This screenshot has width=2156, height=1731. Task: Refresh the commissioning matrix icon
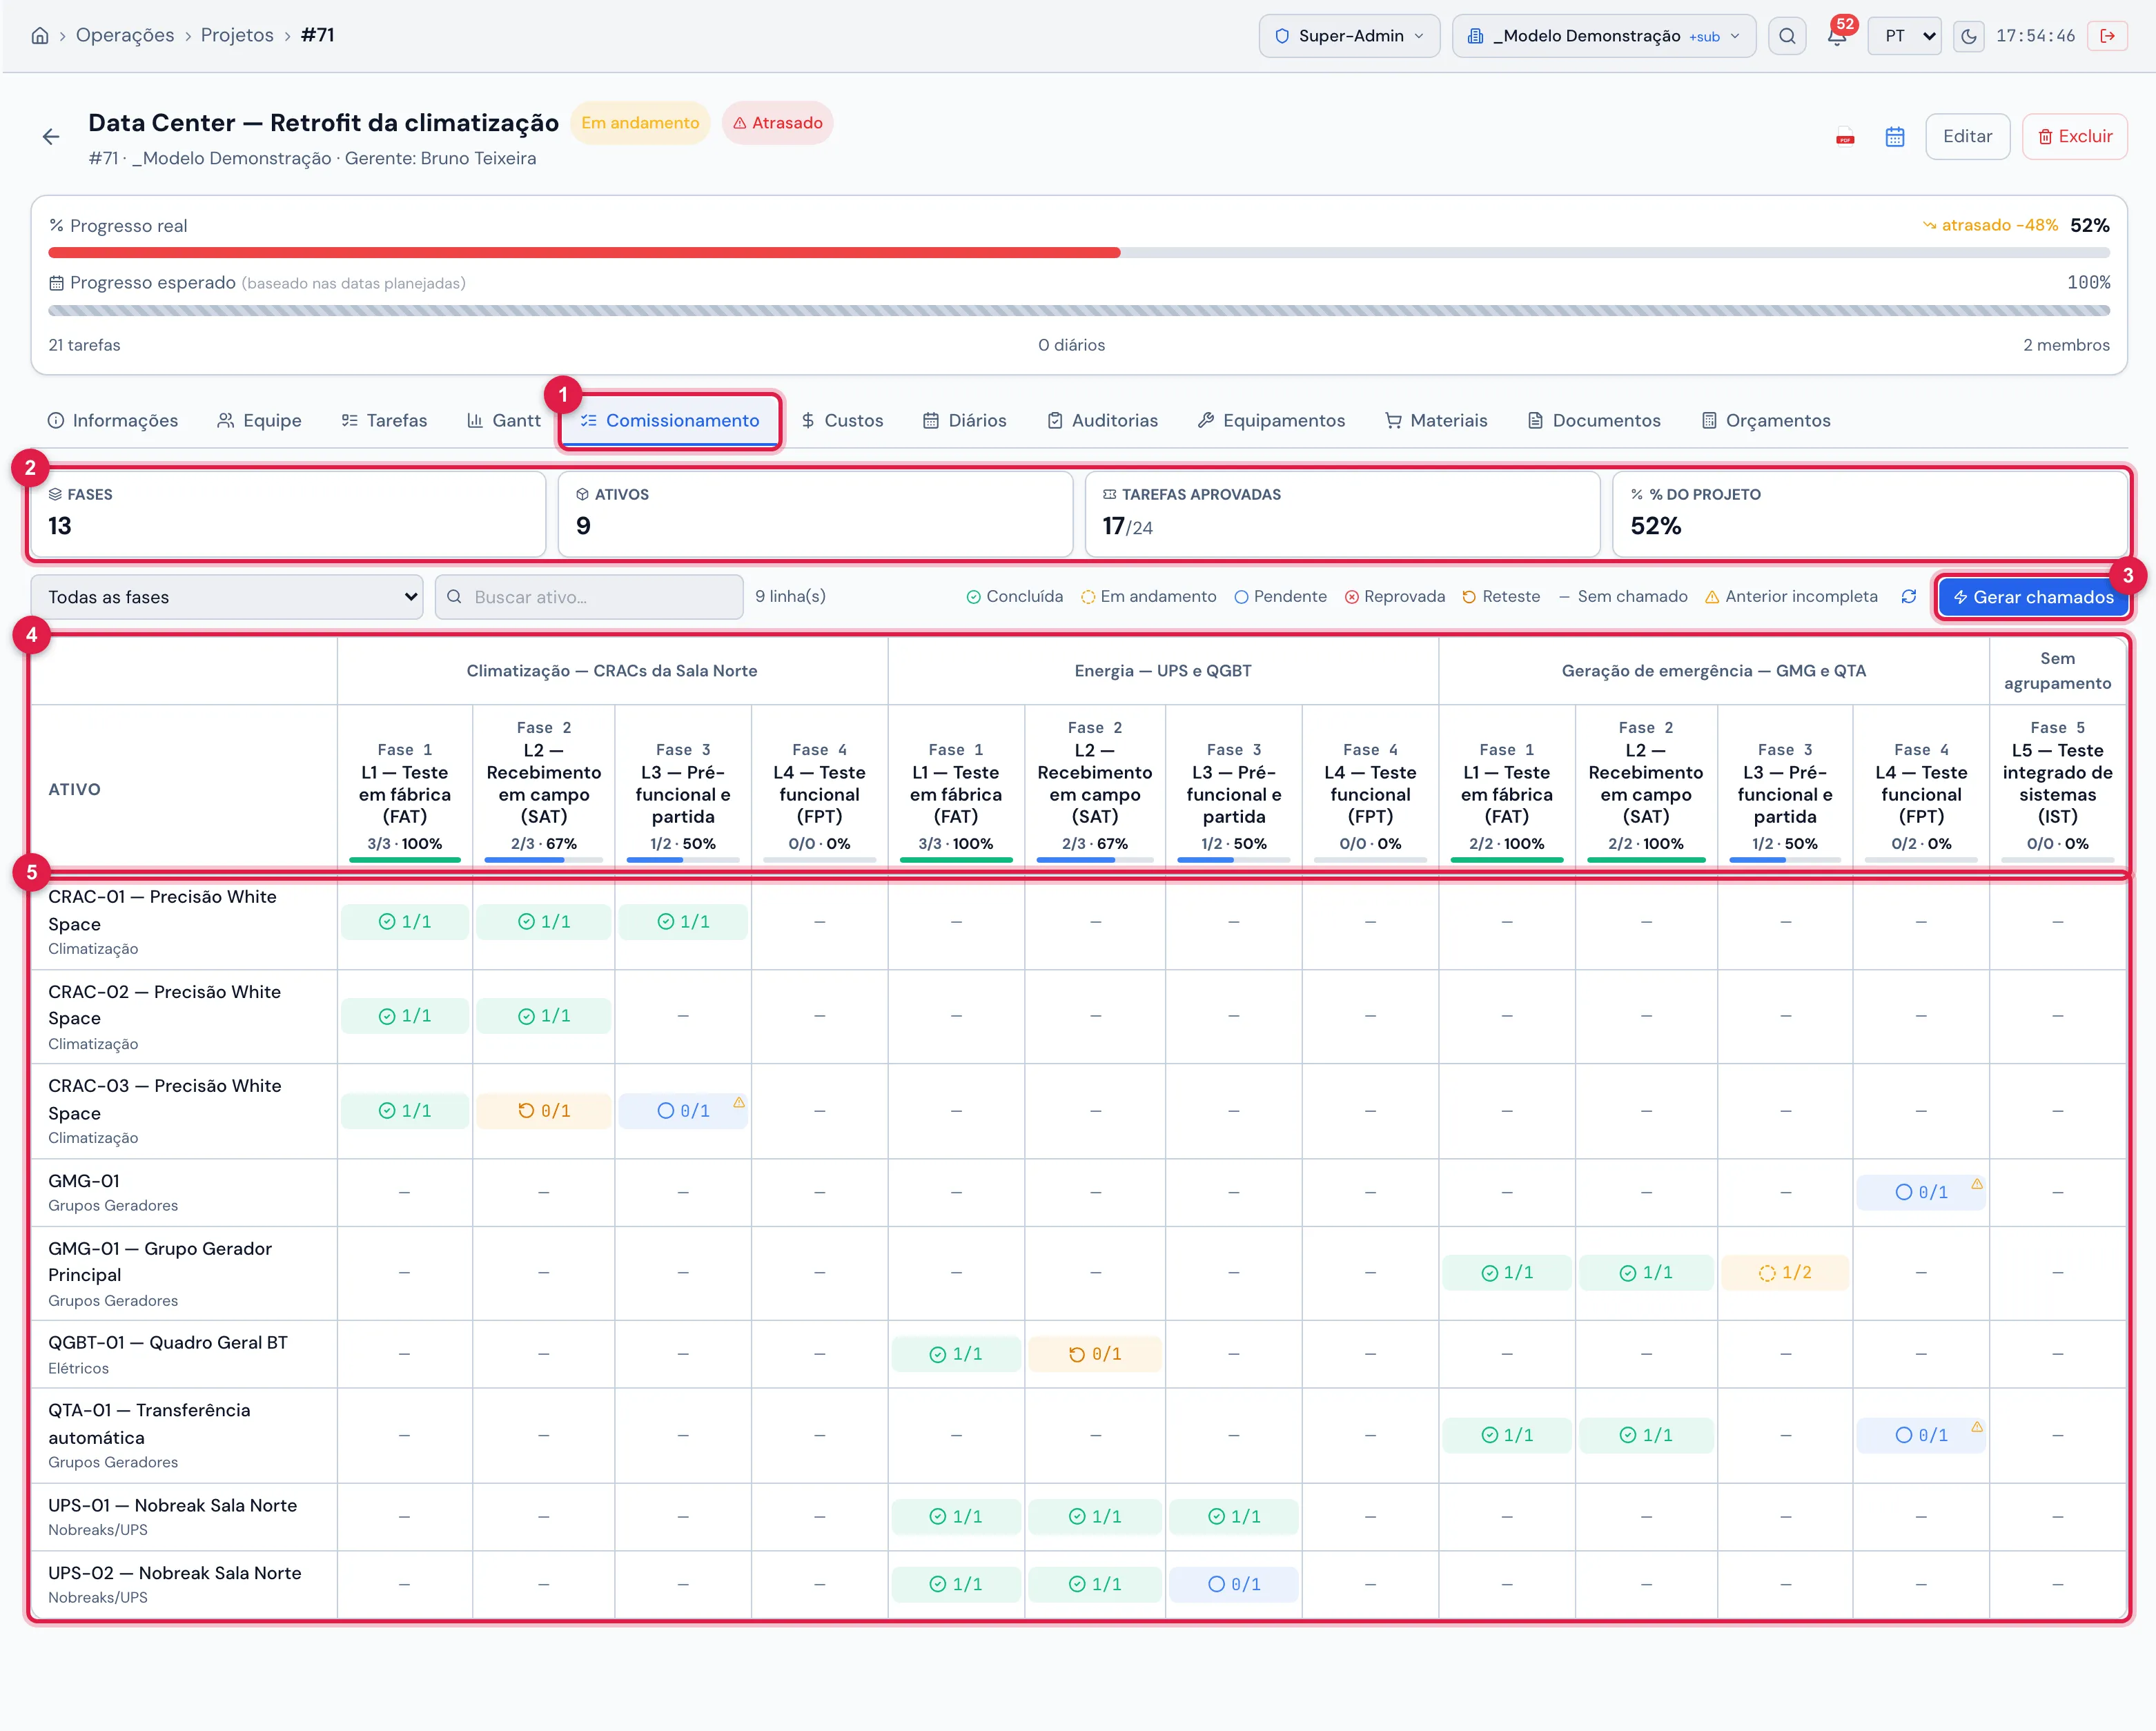[x=1908, y=597]
